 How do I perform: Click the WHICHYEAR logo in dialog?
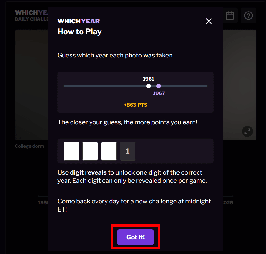[79, 21]
